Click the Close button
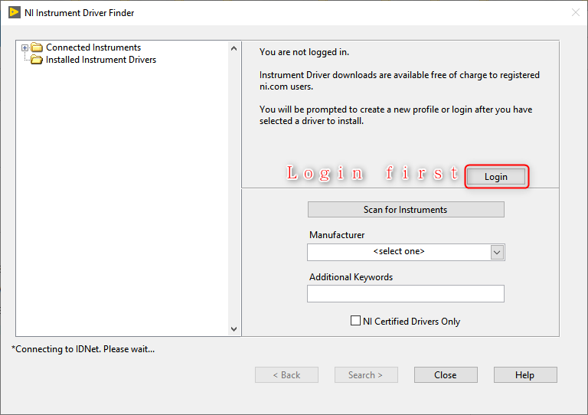 click(446, 375)
